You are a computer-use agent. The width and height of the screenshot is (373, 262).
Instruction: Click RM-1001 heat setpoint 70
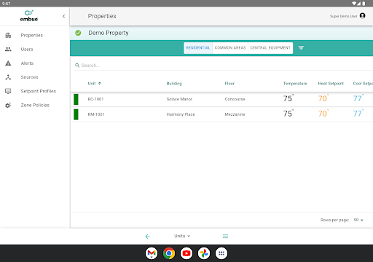[x=323, y=114]
